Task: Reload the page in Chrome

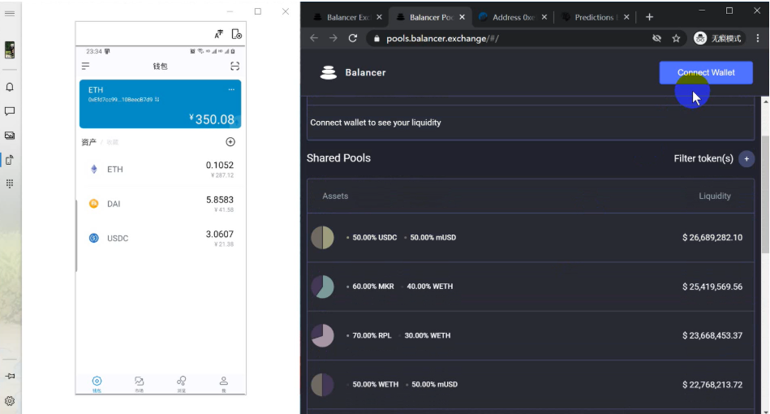Action: [353, 38]
